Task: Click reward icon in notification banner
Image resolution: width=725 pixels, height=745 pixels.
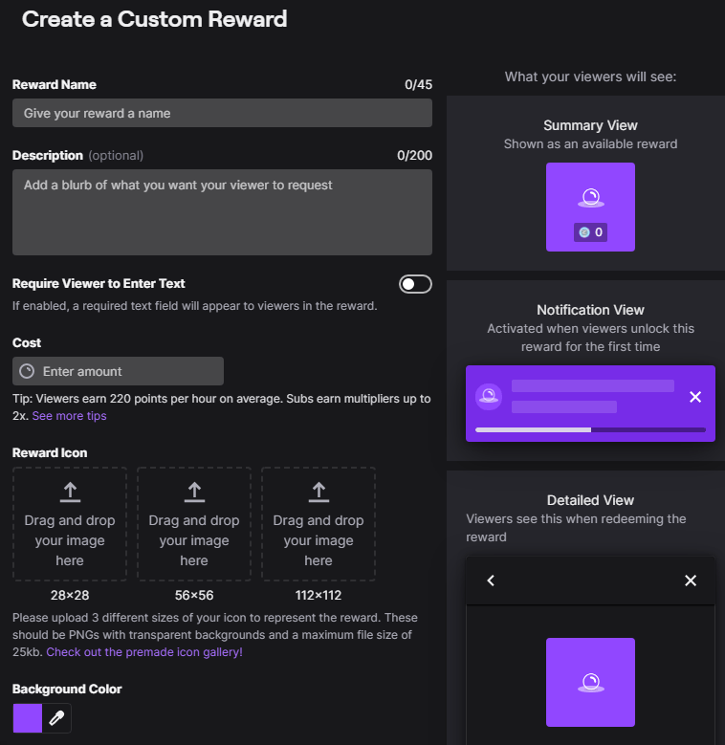Action: pos(489,396)
